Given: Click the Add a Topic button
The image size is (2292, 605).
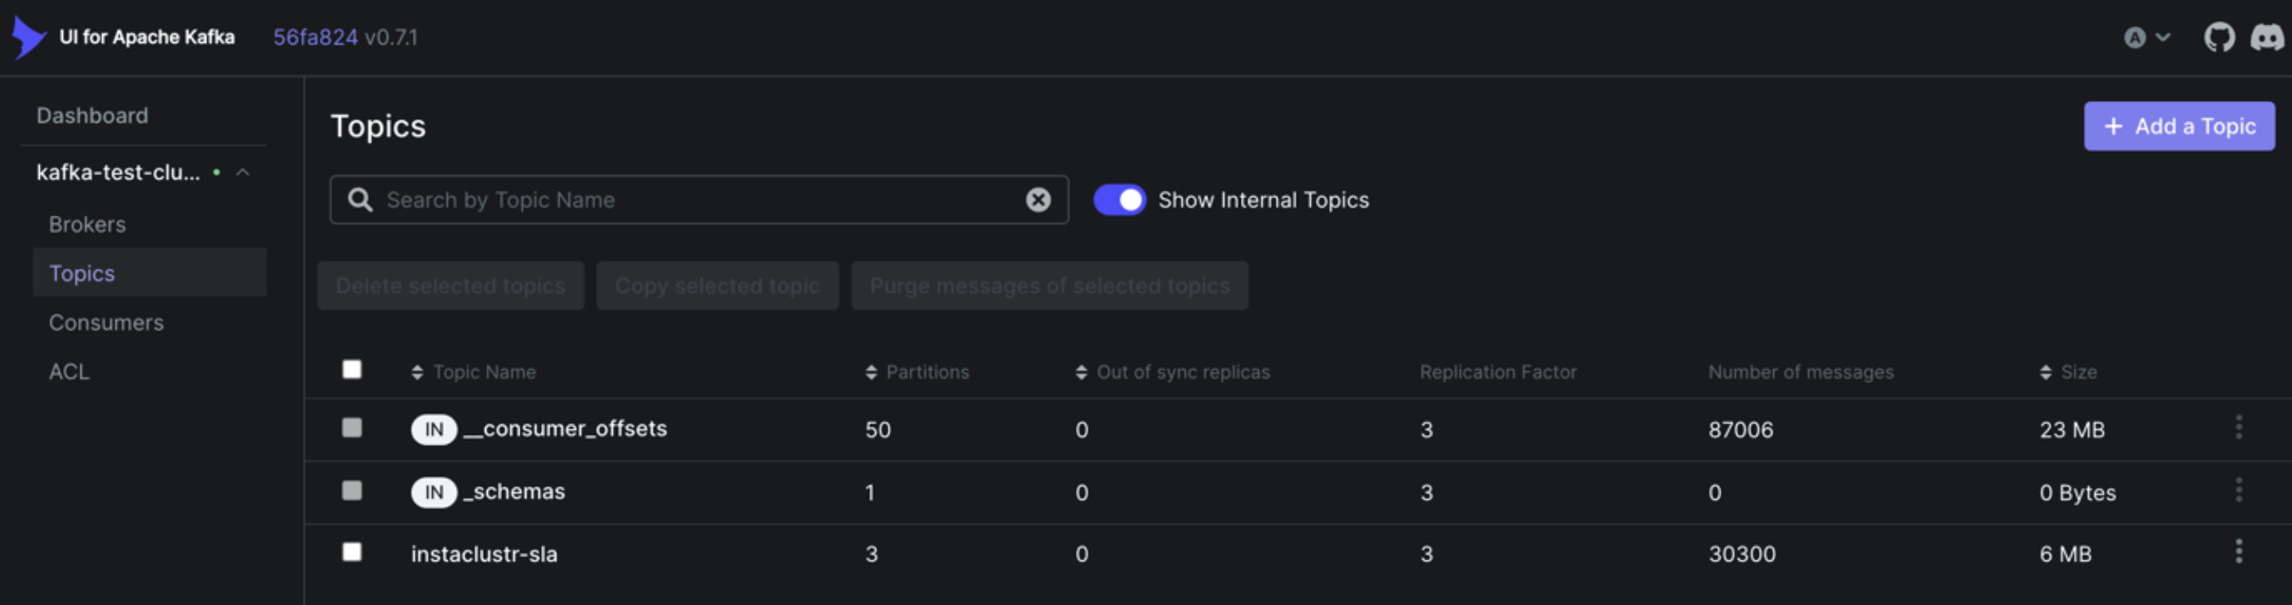Looking at the screenshot, I should [2179, 126].
